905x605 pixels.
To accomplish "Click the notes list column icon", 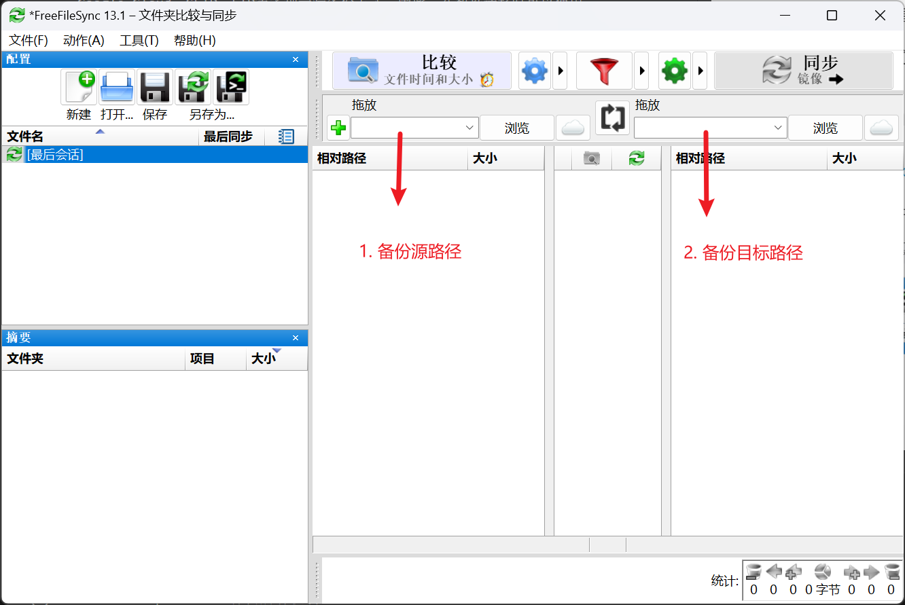I will coord(287,136).
